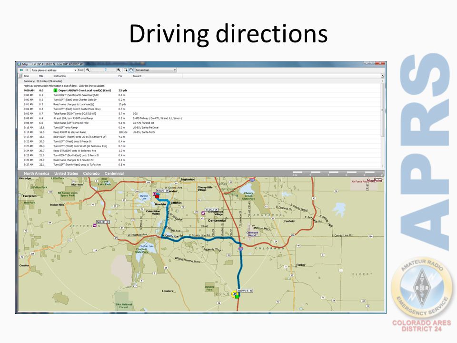This screenshot has height=343, width=457.
Task: Select the 'Bear RIGHT (North) onto US-85' row
Action: tap(199, 137)
